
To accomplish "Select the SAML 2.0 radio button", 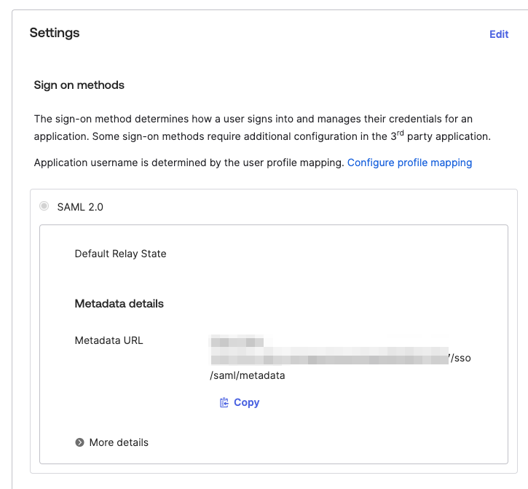I will point(44,206).
